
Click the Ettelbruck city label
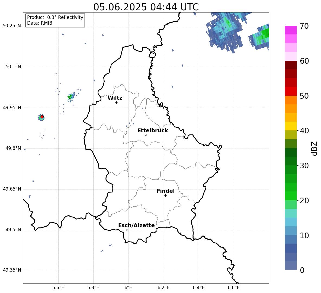tap(153, 131)
